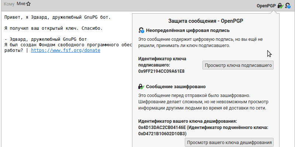The width and height of the screenshot is (295, 147).
Task: Click the Сообщение зашифровано heading
Action: 176,87
